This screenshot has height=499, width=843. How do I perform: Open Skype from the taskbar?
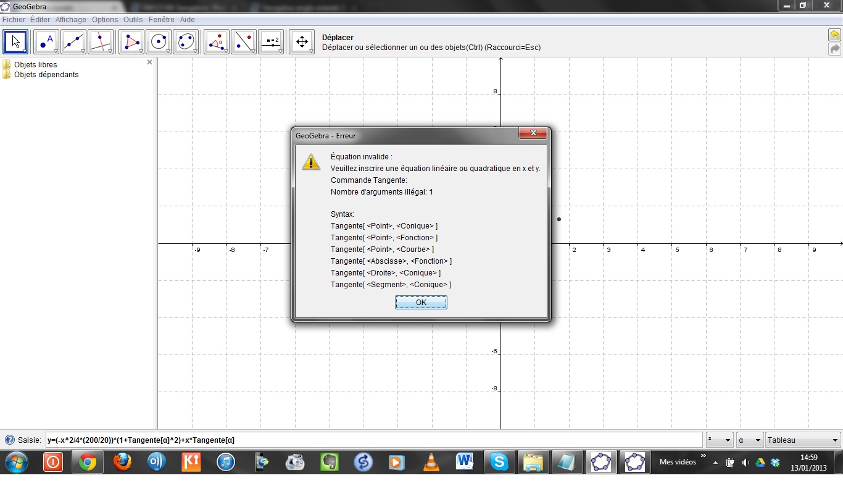click(499, 462)
